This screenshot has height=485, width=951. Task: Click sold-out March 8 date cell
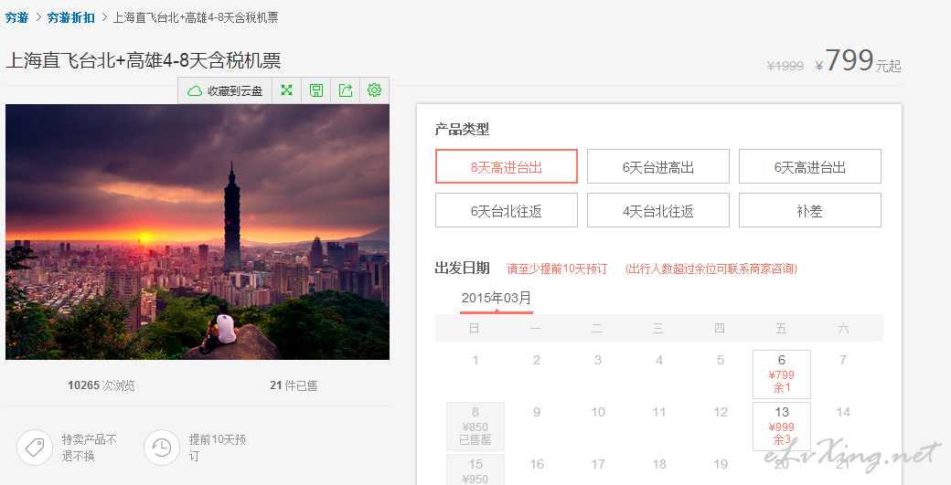475,427
